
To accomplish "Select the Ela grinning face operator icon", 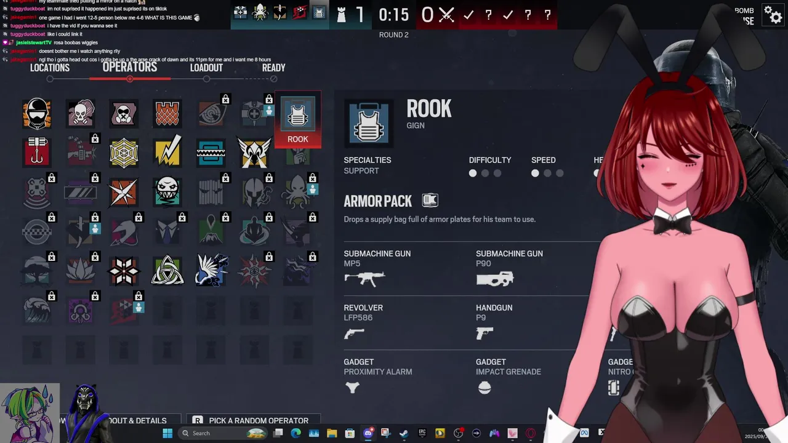I will point(167,192).
